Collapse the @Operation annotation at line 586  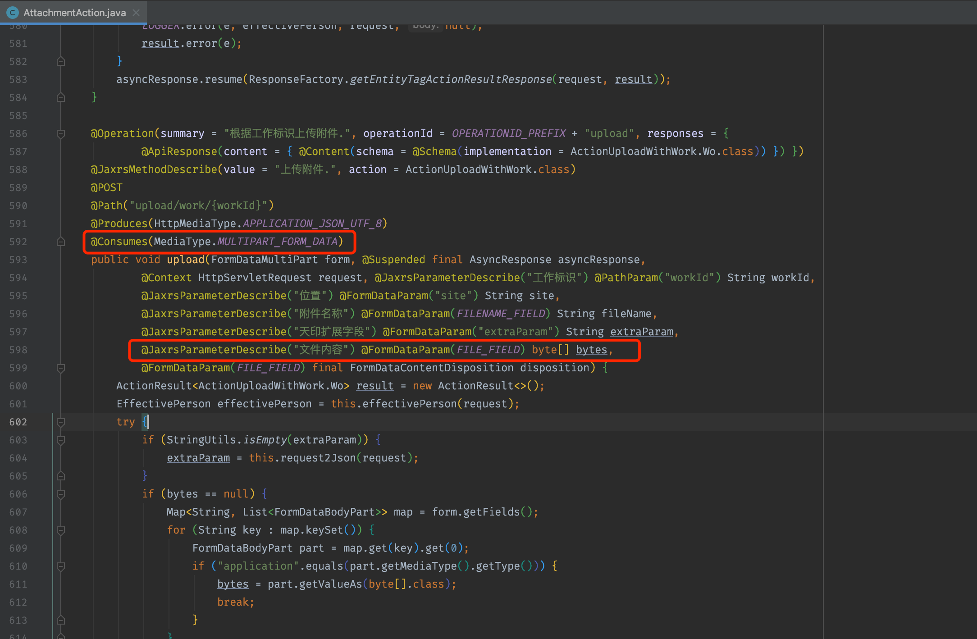point(61,133)
